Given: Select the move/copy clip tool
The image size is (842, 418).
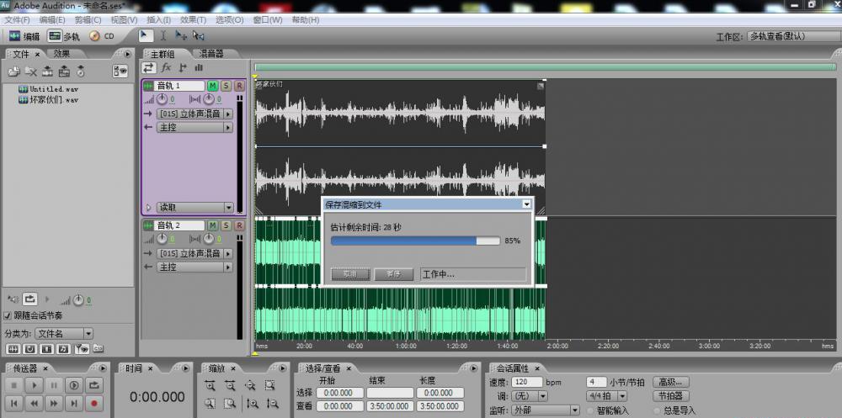Looking at the screenshot, I should coord(181,36).
